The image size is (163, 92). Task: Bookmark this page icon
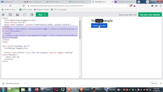click(24, 6)
